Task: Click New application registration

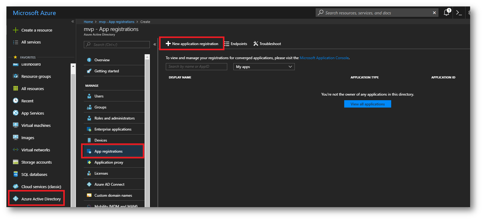Action: pyautogui.click(x=192, y=44)
